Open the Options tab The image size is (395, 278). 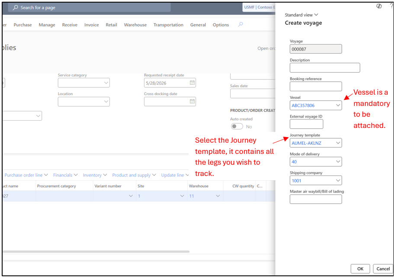(x=221, y=25)
